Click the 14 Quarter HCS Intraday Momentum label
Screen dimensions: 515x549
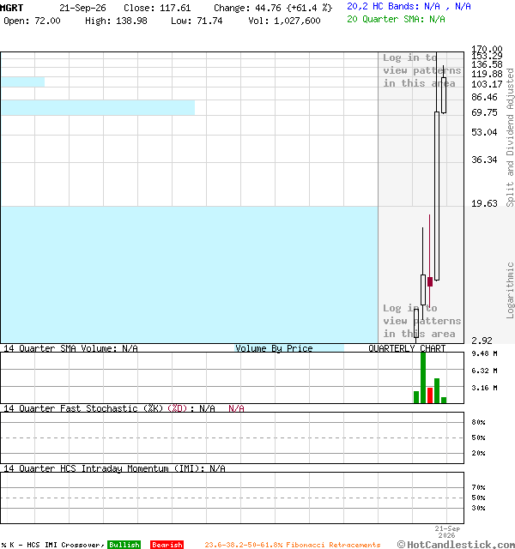[103, 468]
